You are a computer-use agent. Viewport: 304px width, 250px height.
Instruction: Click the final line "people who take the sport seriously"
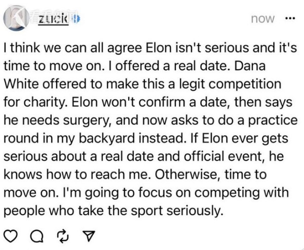(x=112, y=211)
